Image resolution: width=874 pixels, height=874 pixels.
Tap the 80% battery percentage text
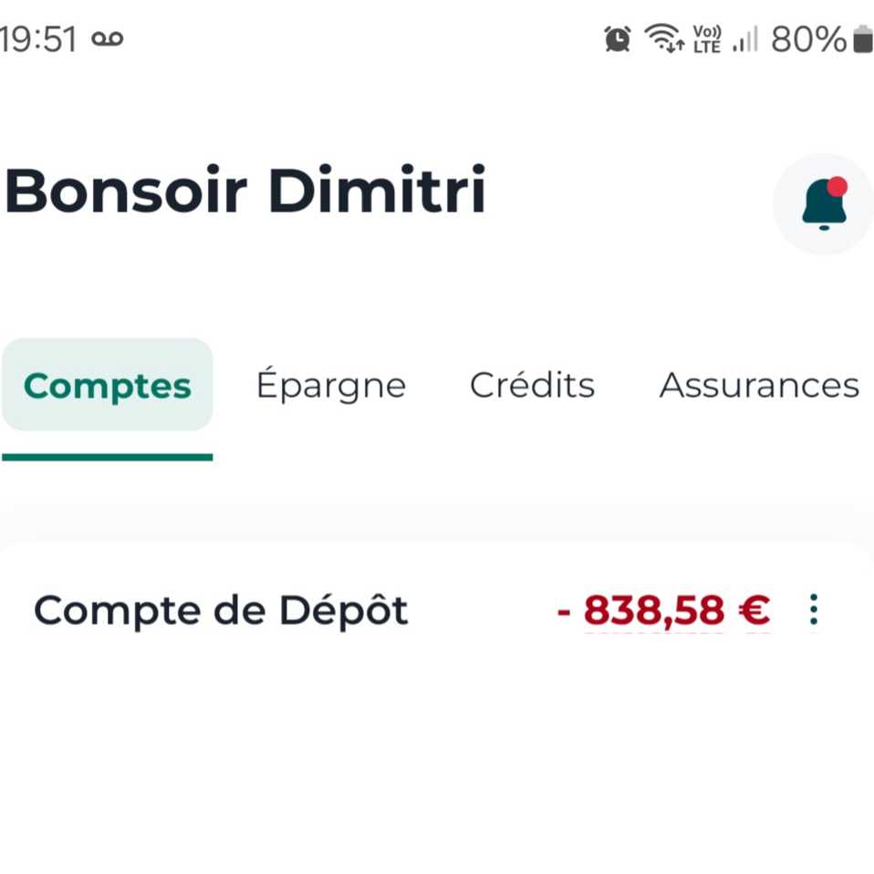coord(806,38)
